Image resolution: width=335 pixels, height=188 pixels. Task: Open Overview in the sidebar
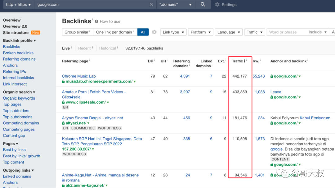[x=12, y=20]
